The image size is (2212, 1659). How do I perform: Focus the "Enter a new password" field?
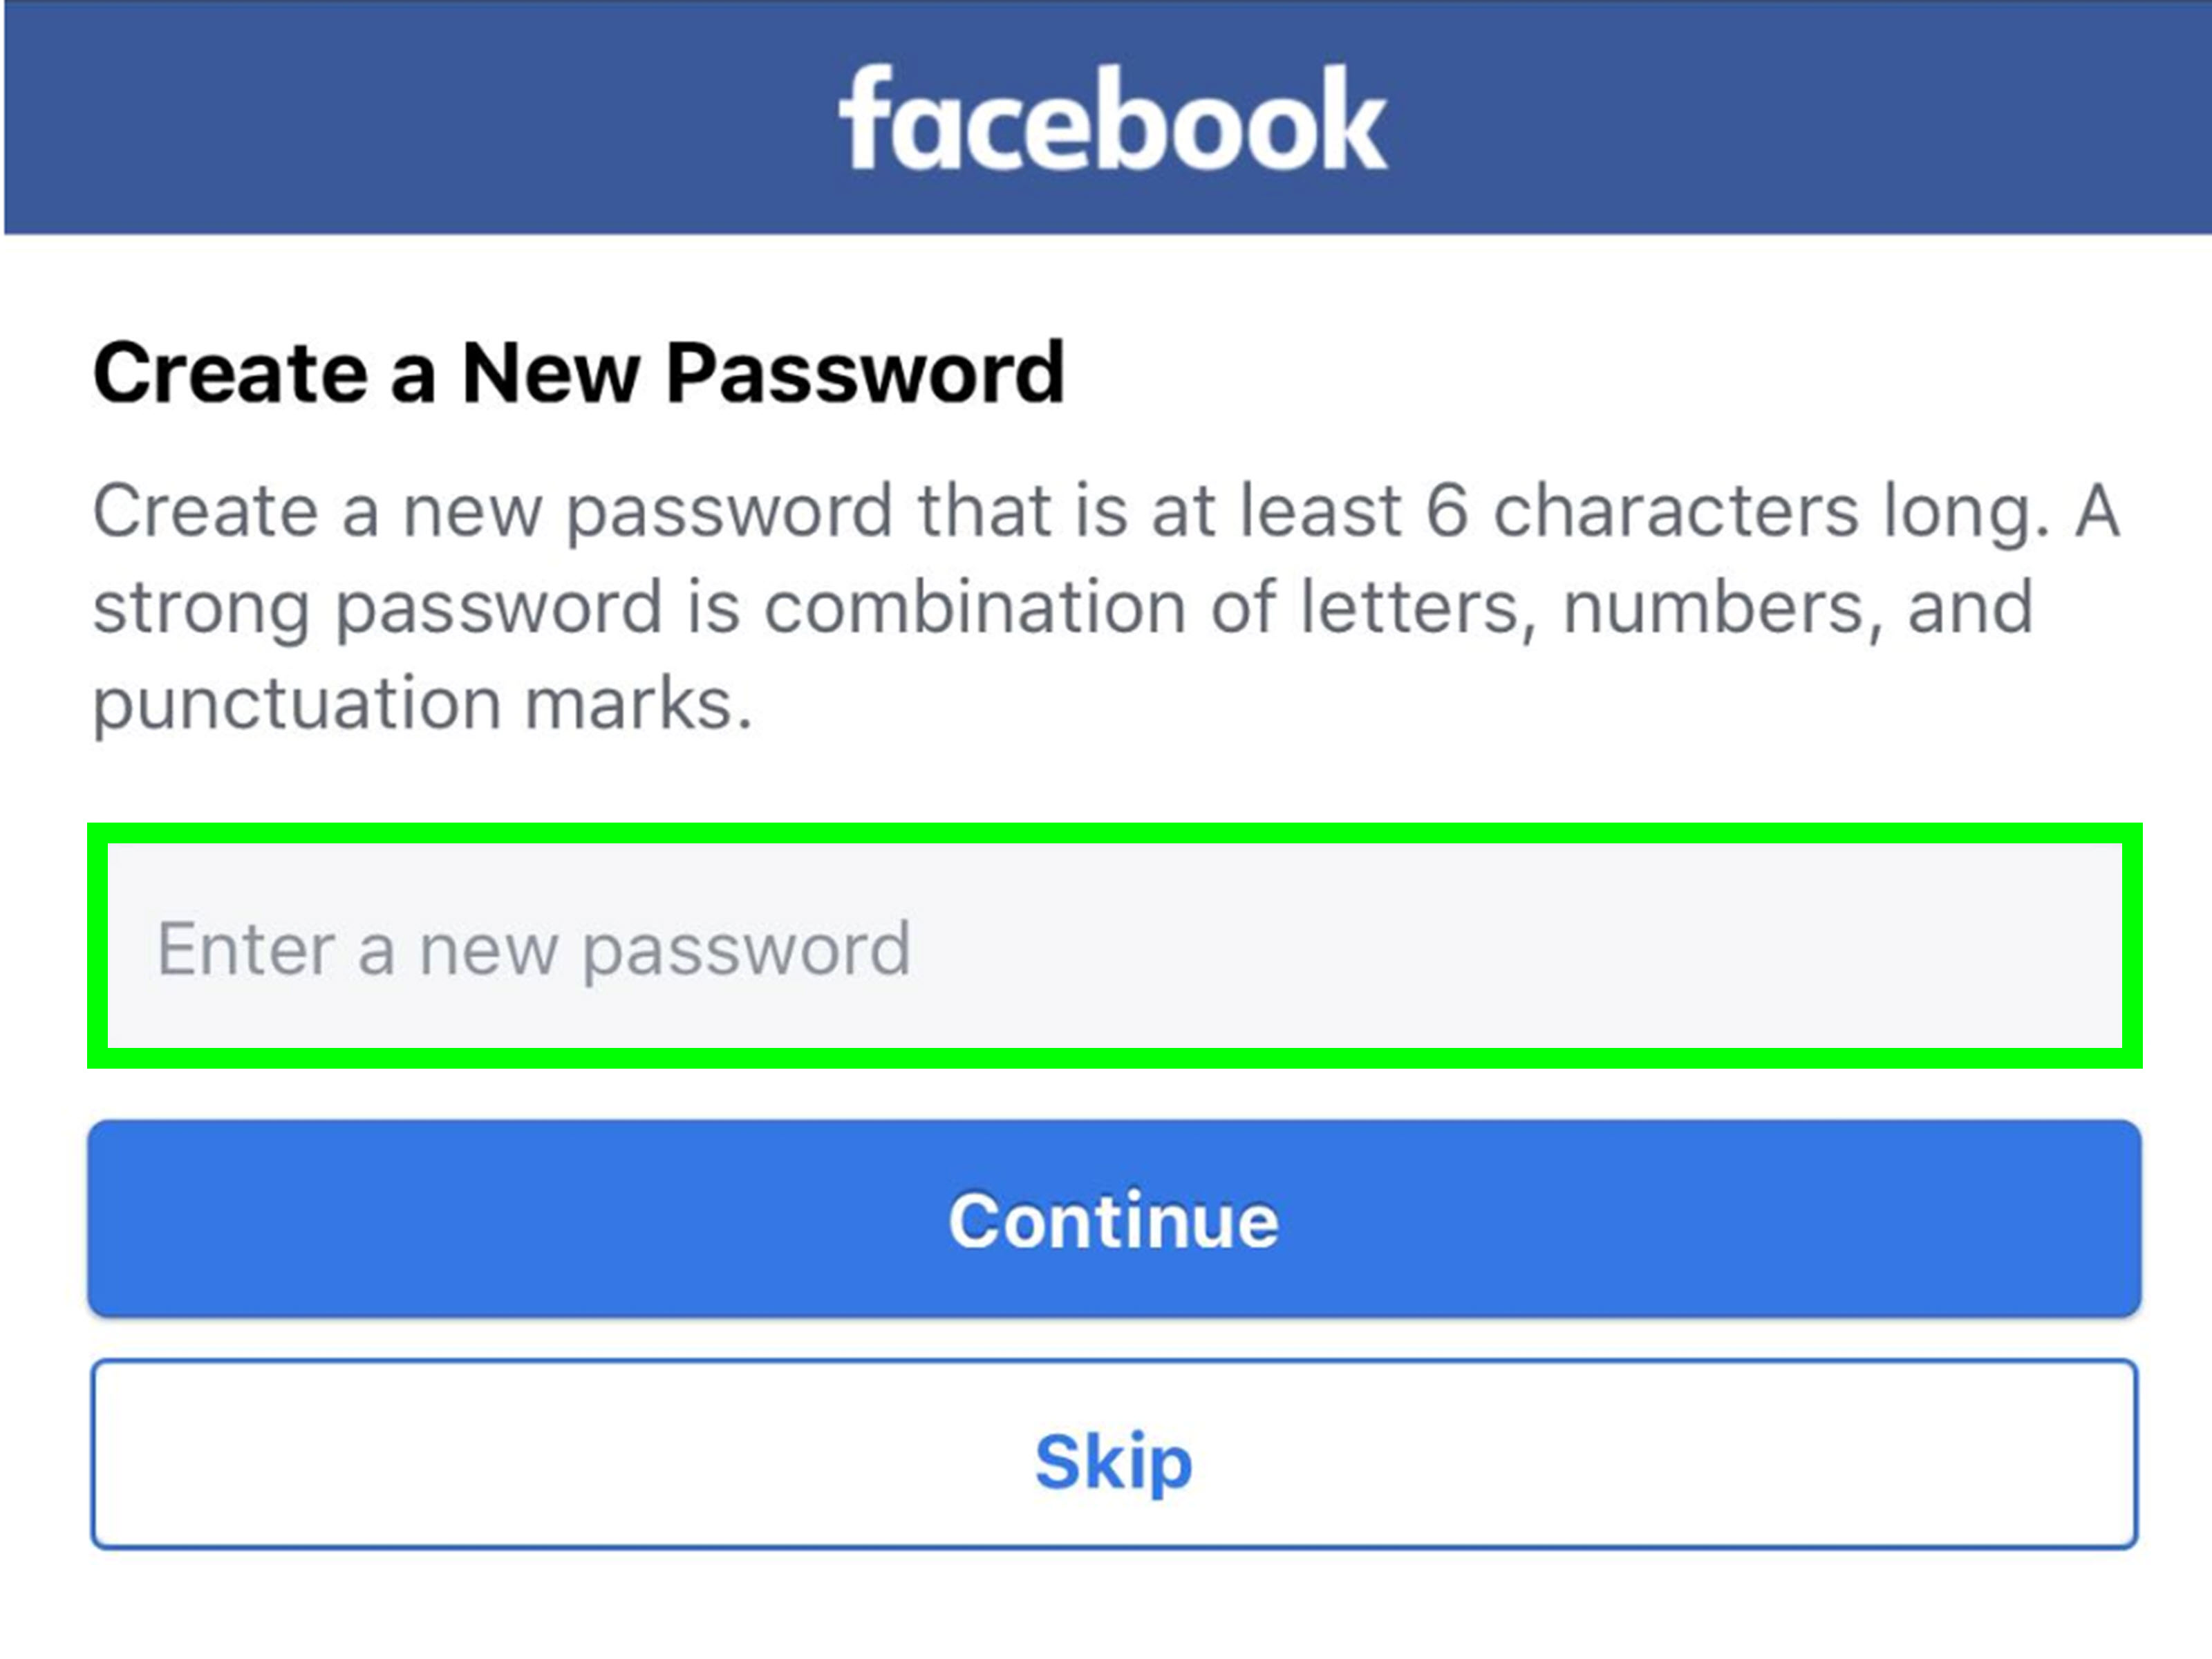(1114, 947)
